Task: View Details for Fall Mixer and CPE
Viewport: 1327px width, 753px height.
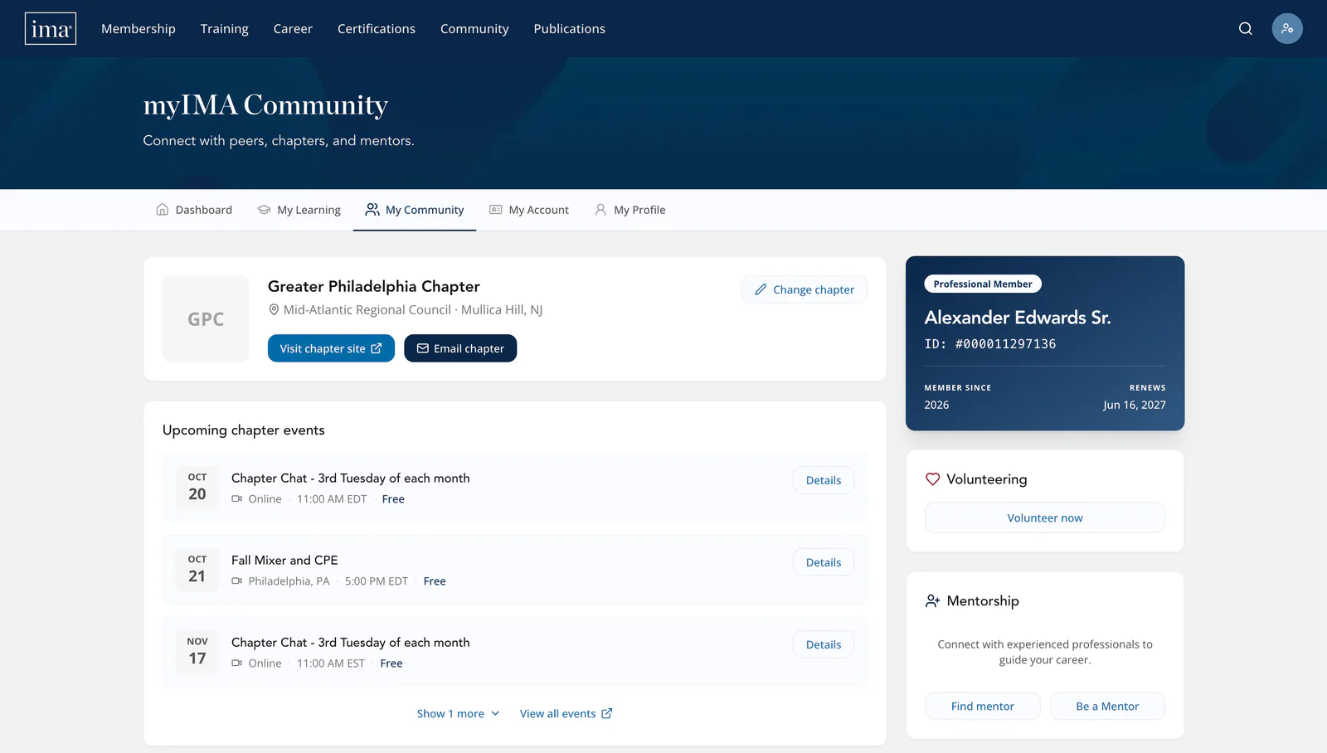Action: click(x=824, y=562)
